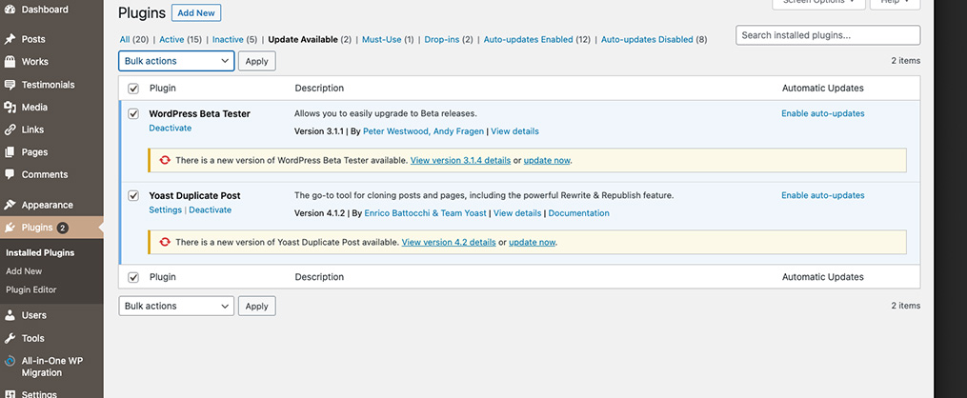Click the Plugin column header at top
This screenshot has width=967, height=398.
click(x=162, y=89)
